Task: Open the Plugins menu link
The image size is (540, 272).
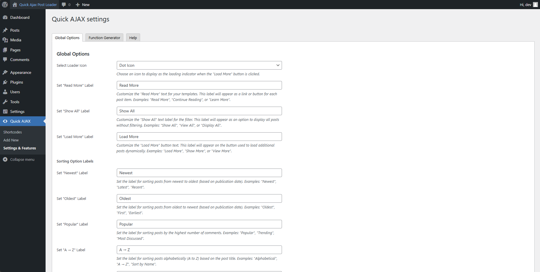Action: tap(17, 82)
